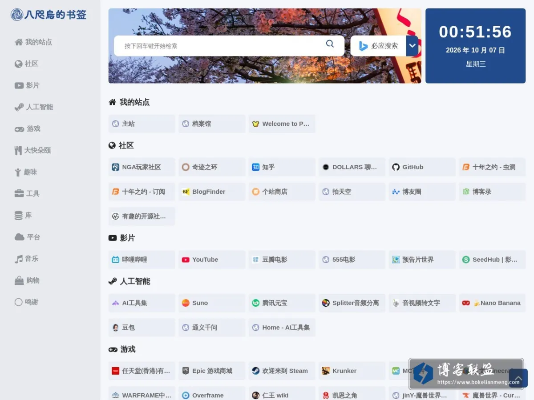The height and width of the screenshot is (400, 534).
Task: Click the Suno orange icon
Action: coord(186,303)
